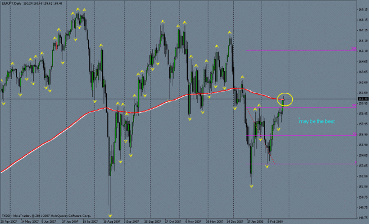
Task: Click the FXDD MetaTrader copyright notice
Action: click(x=46, y=216)
